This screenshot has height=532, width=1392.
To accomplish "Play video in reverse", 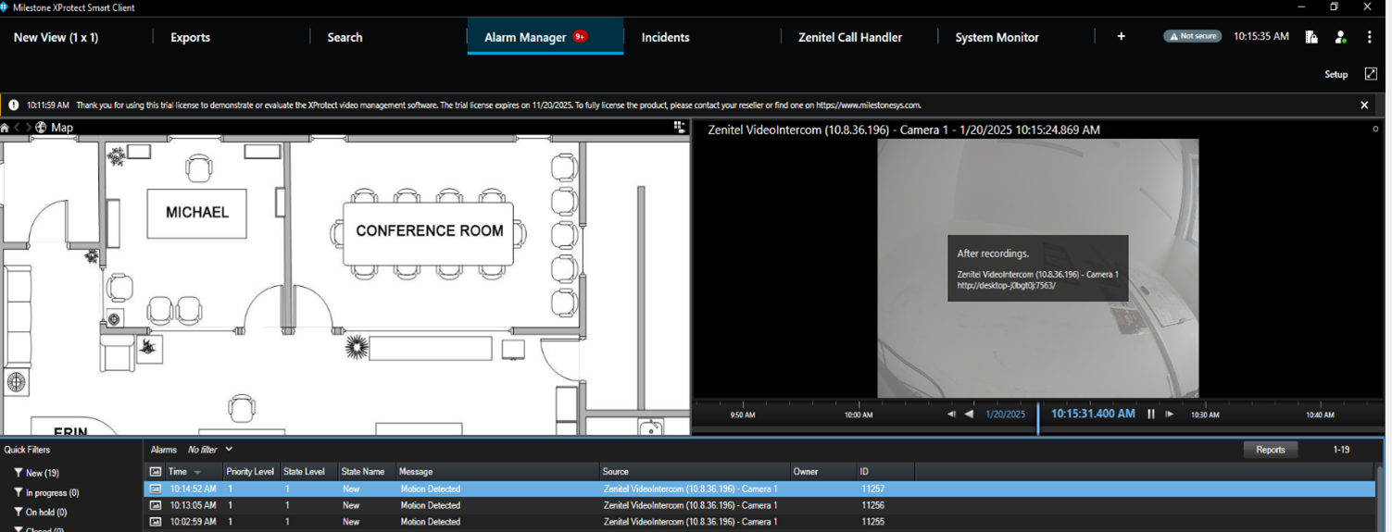I will pos(969,414).
